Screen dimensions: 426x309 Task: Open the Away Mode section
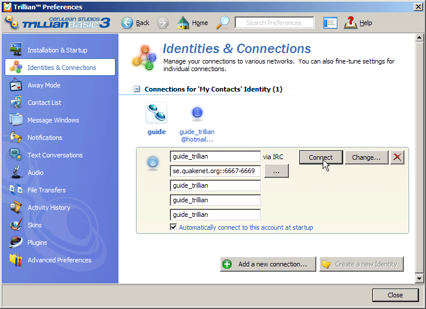tap(44, 85)
